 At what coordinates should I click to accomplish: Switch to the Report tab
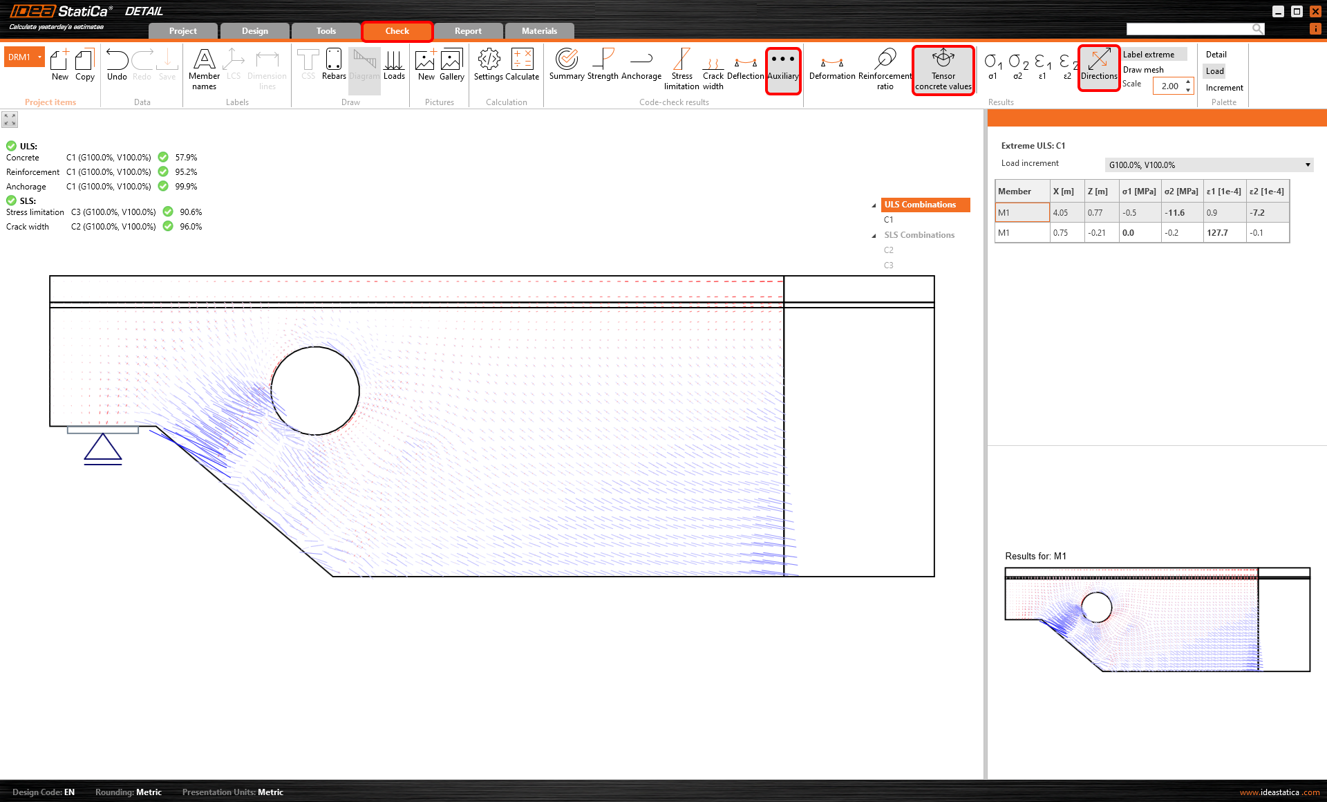click(468, 31)
